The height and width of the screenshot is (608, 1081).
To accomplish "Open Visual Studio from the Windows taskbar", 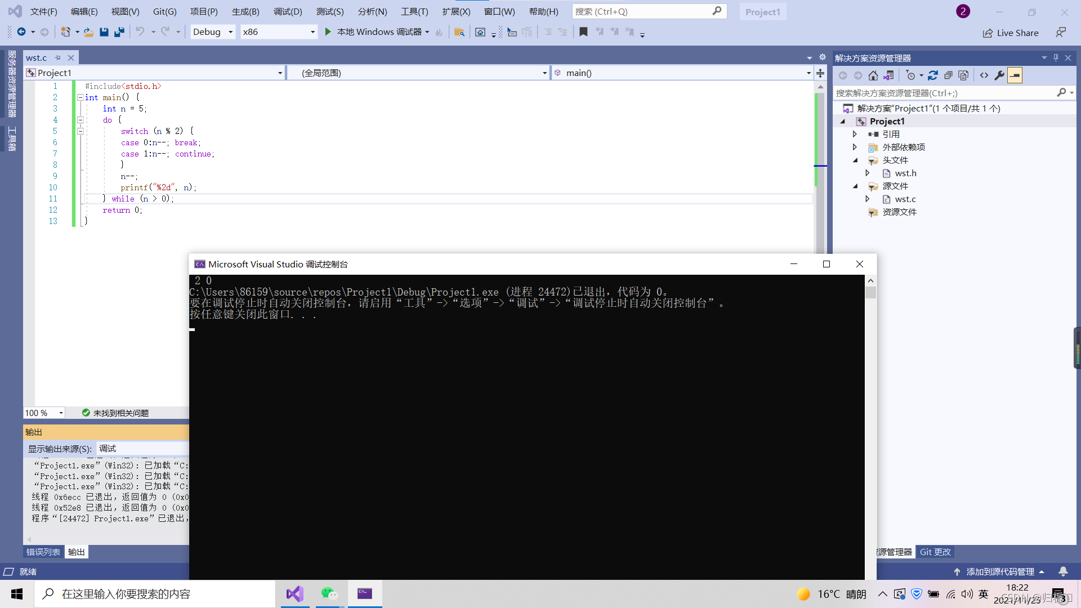I will click(295, 594).
